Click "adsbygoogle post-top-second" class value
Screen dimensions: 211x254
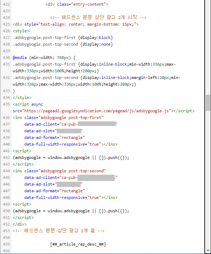point(72,171)
